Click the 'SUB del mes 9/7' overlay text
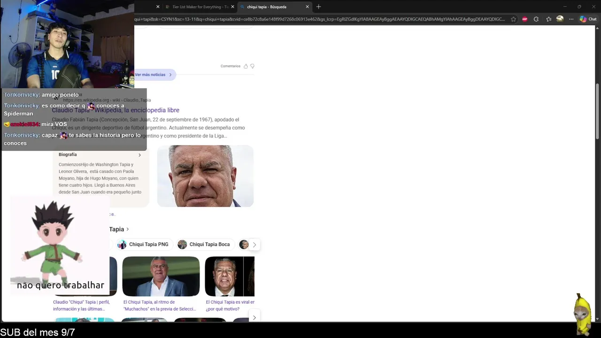This screenshot has height=338, width=601. coord(38,332)
